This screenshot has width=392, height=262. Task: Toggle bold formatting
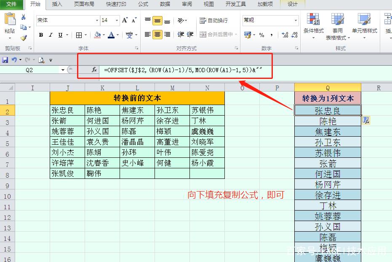point(41,35)
